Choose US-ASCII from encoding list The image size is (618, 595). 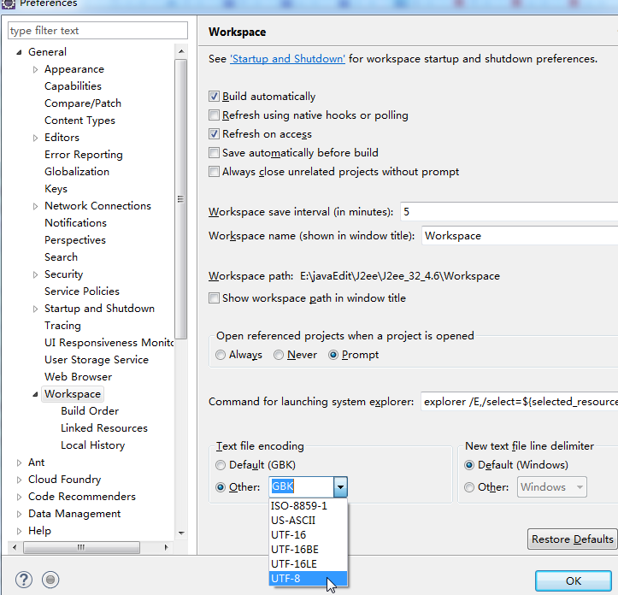(x=309, y=520)
